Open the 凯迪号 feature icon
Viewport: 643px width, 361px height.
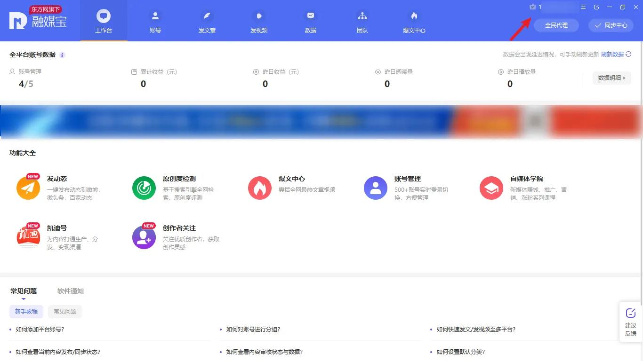pyautogui.click(x=28, y=236)
